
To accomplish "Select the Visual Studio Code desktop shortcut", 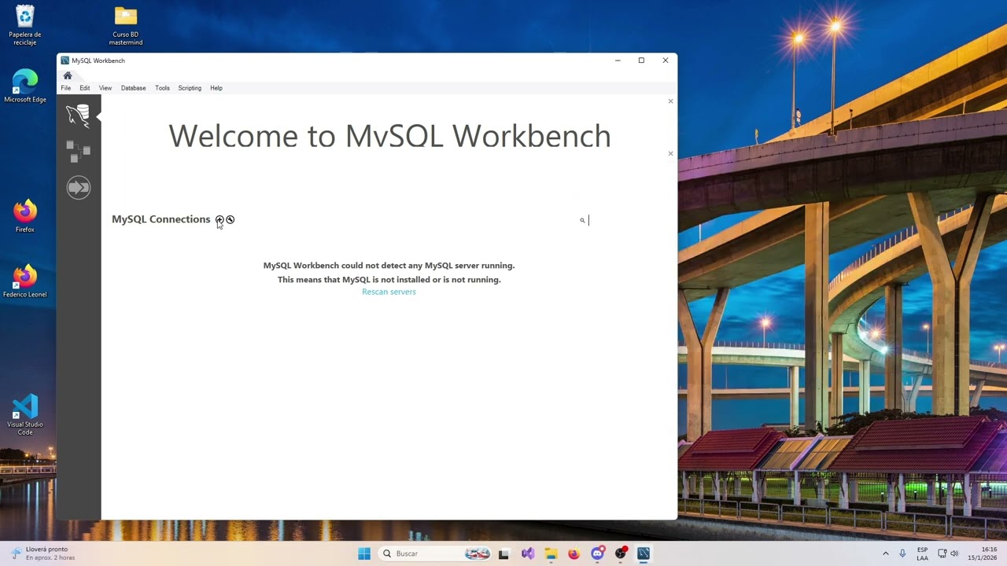I will (25, 415).
